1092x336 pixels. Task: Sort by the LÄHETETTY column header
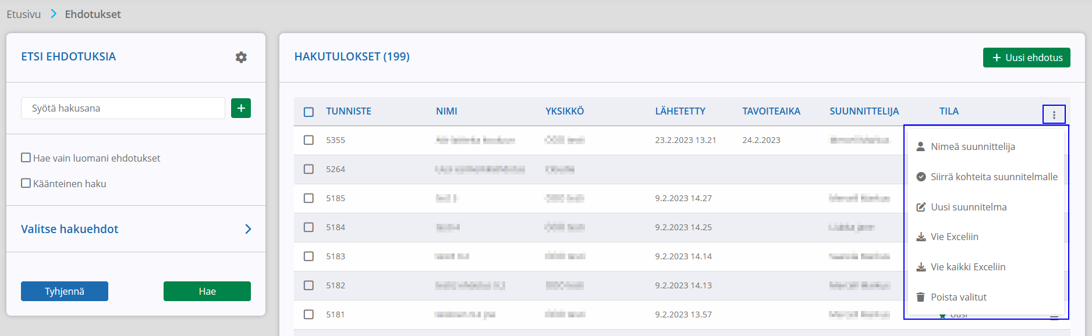pos(680,111)
